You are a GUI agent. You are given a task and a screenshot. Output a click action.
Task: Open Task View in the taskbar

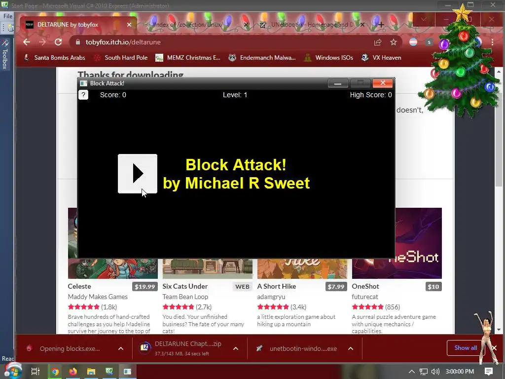pos(35,371)
